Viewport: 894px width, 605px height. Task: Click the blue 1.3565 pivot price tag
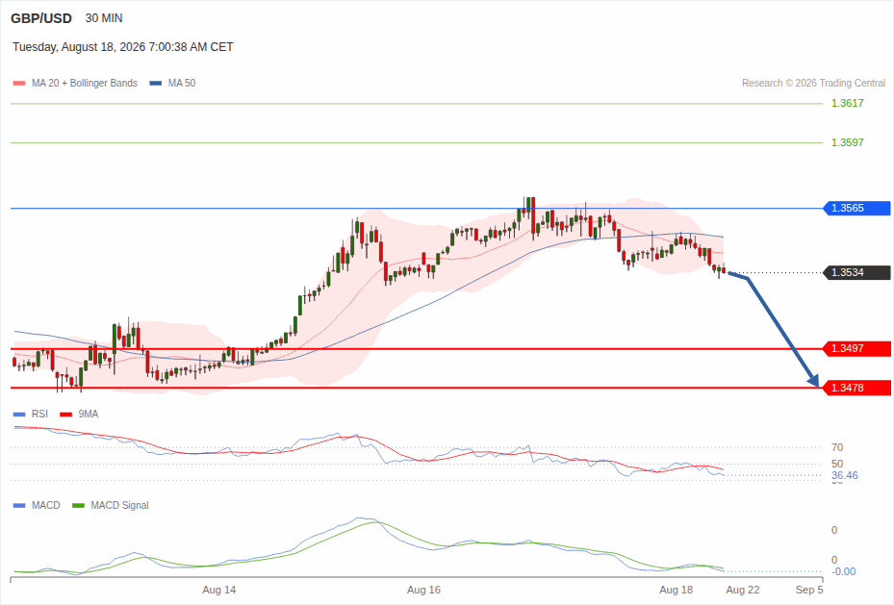(x=856, y=208)
